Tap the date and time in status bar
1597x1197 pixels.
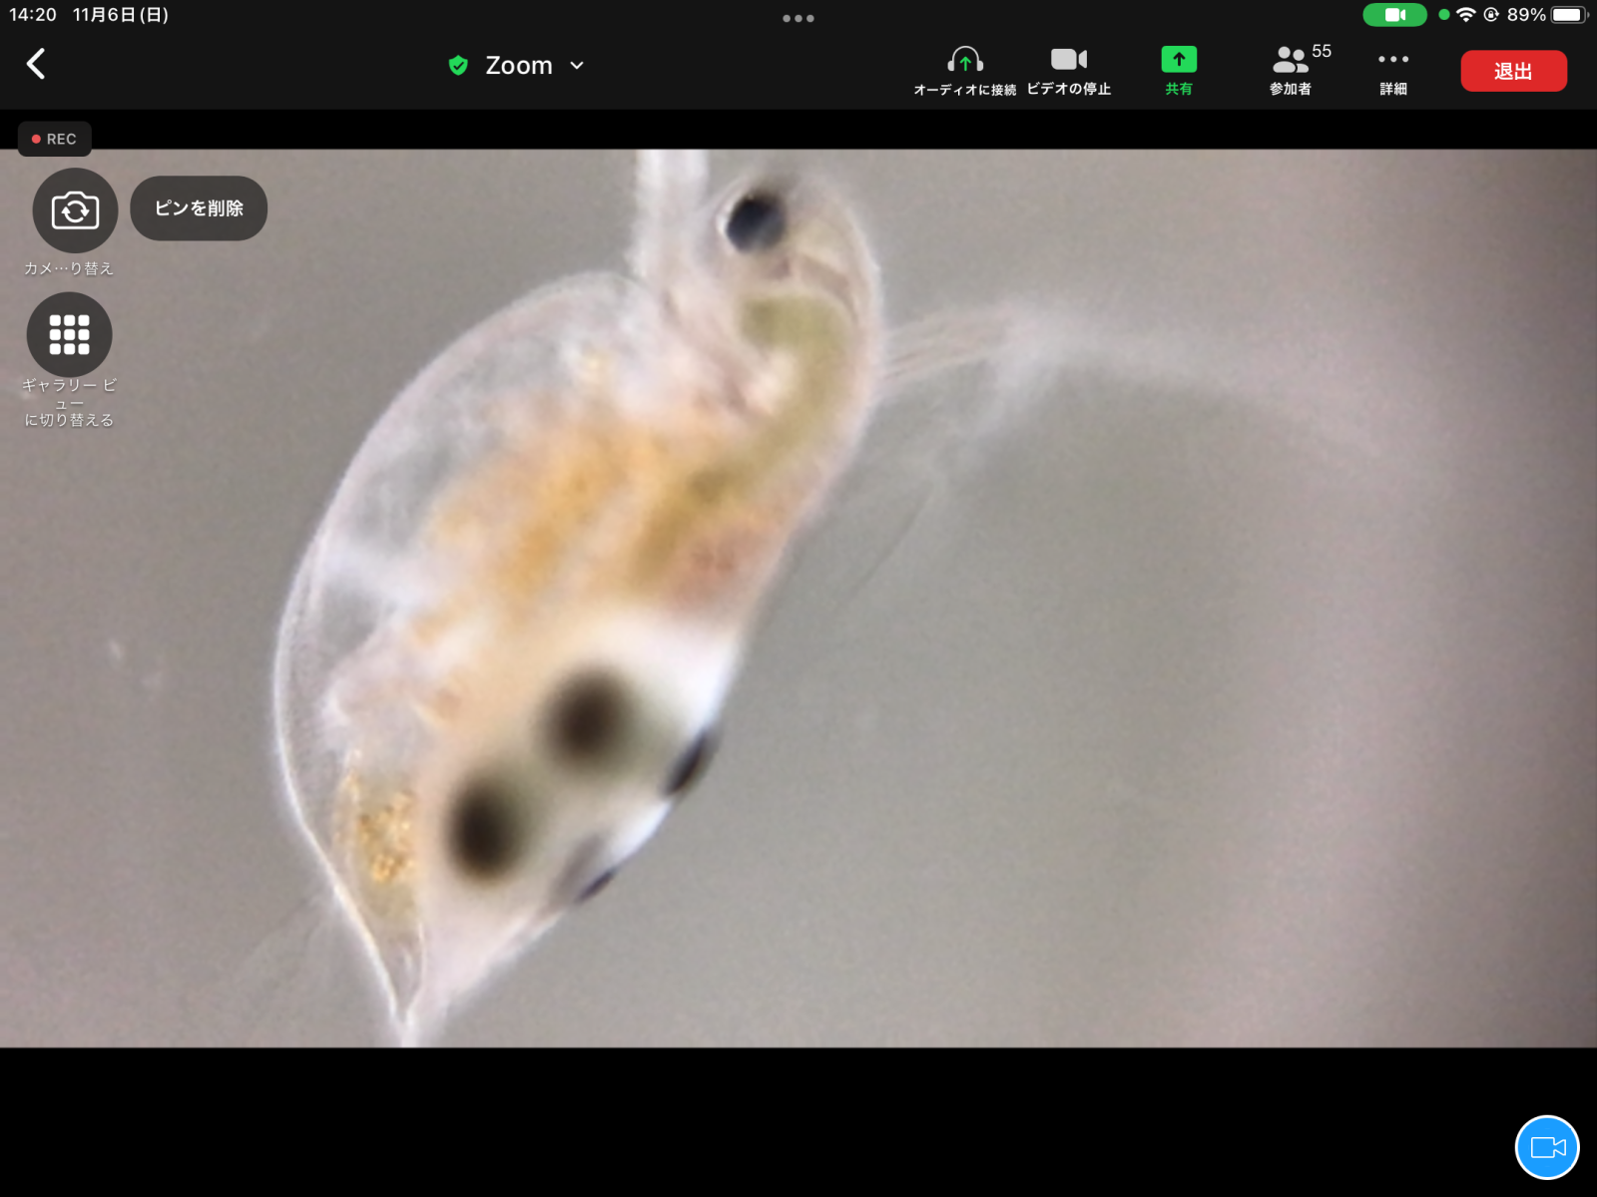point(89,15)
